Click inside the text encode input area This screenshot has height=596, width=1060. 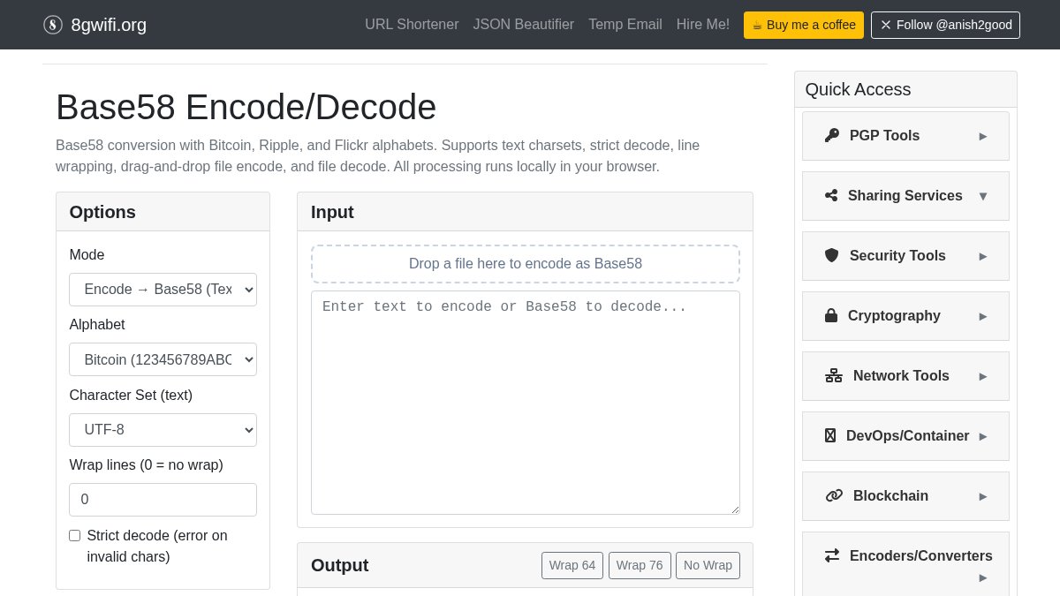[526, 402]
